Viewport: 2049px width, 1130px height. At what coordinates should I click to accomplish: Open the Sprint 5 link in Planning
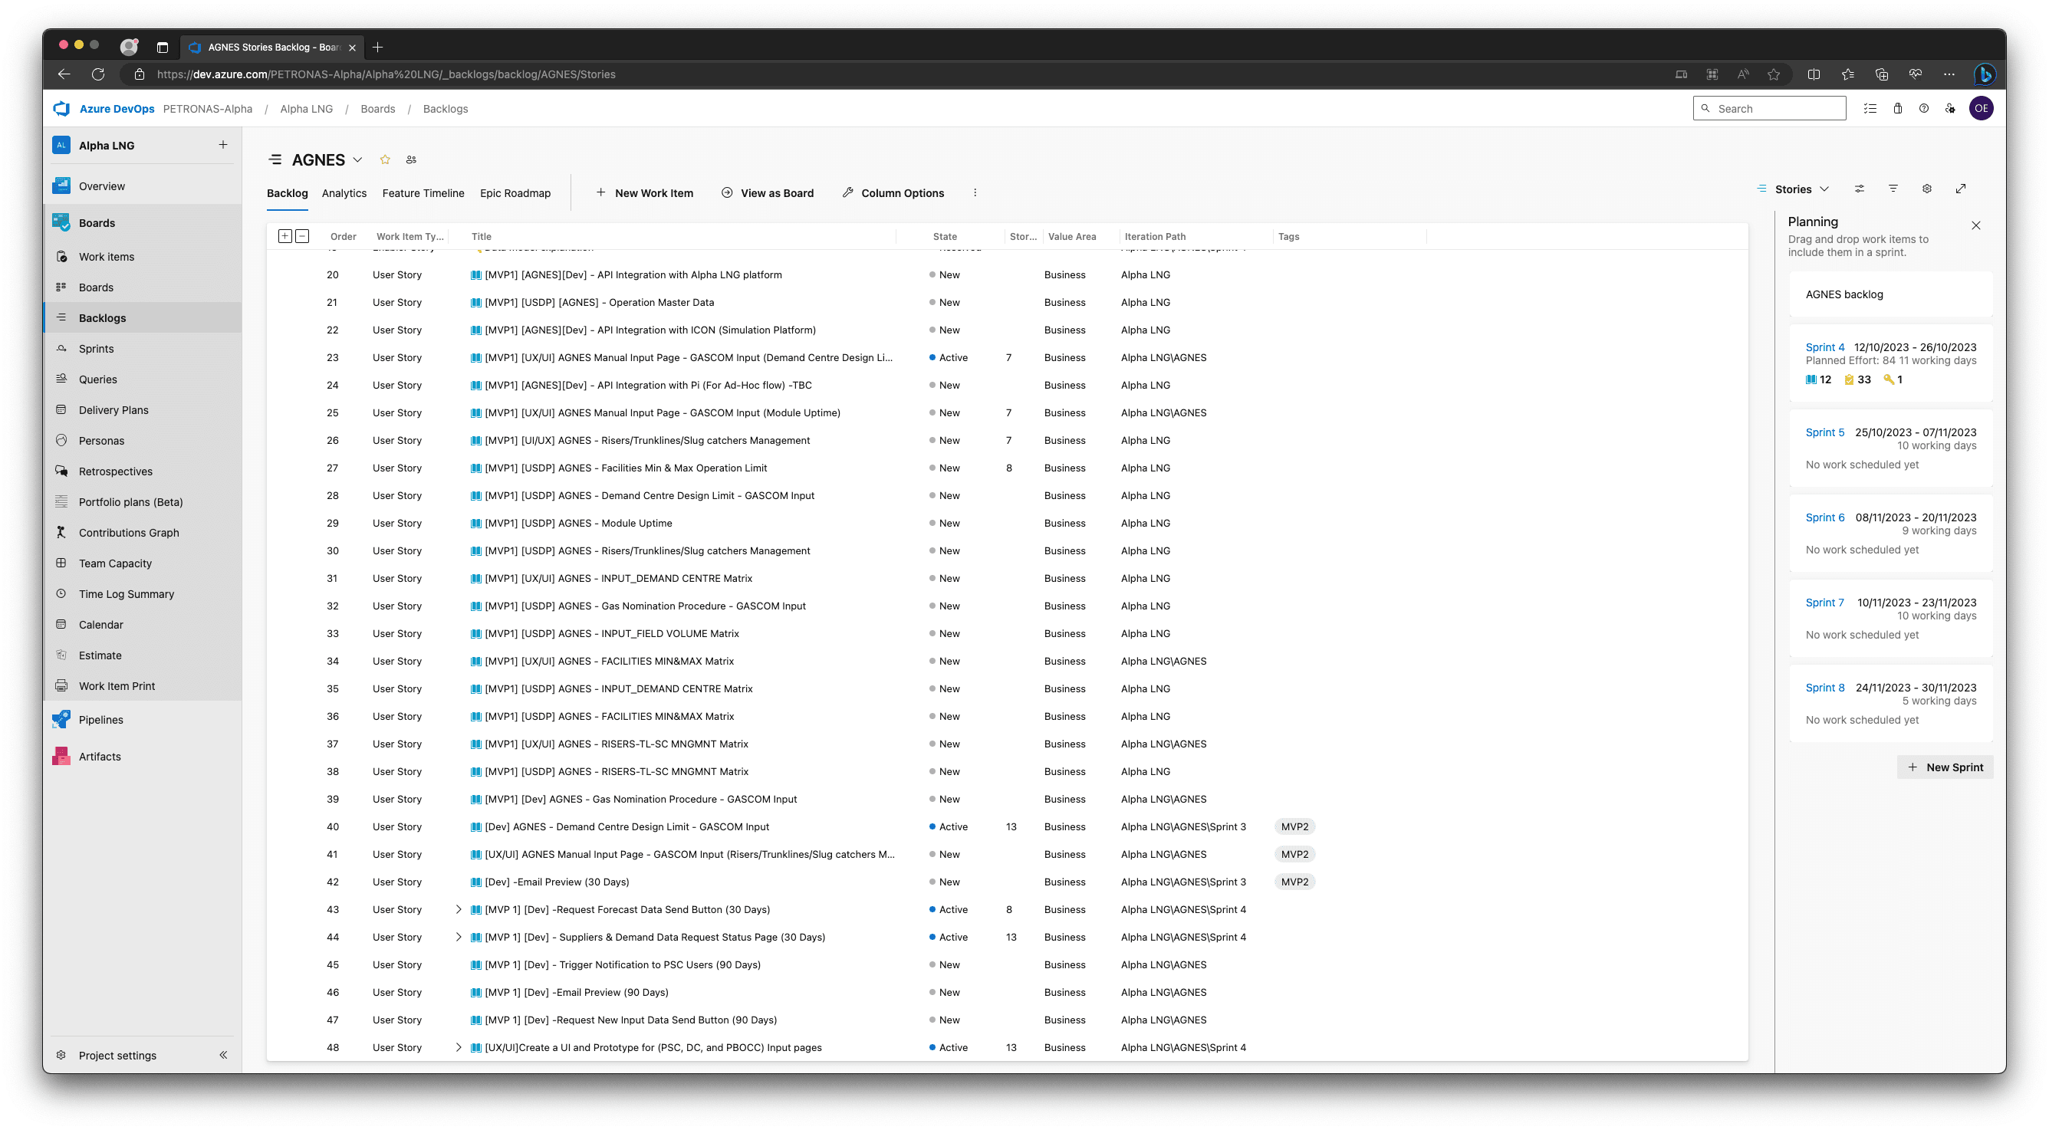1824,432
